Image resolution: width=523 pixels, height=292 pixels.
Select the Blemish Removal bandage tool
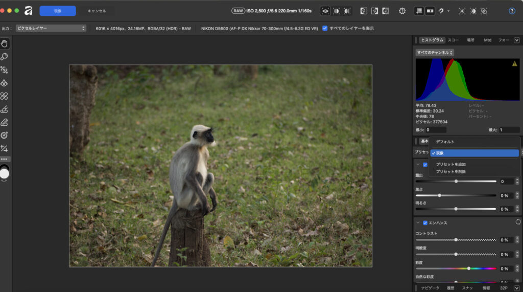4,96
